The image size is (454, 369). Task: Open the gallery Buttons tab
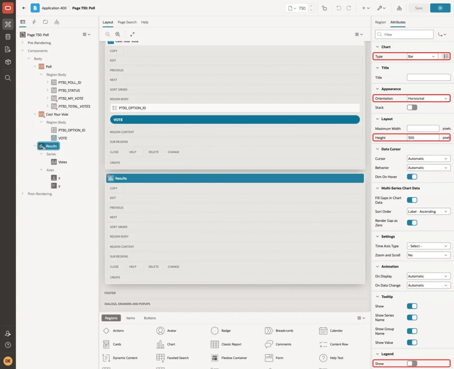[150, 318]
